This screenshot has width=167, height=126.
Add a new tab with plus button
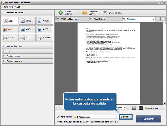tap(158, 19)
